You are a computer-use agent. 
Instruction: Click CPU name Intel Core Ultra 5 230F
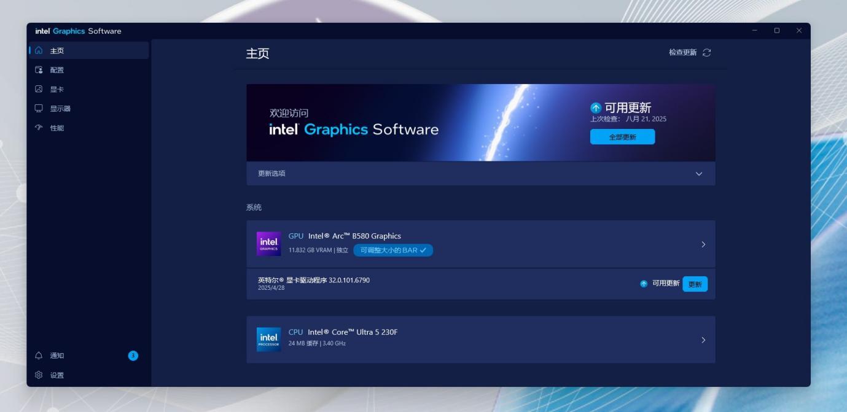pos(353,332)
